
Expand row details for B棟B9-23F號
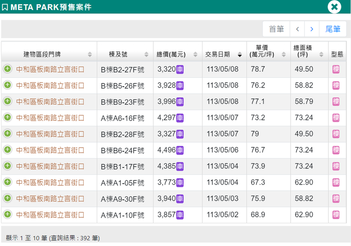click(x=8, y=101)
